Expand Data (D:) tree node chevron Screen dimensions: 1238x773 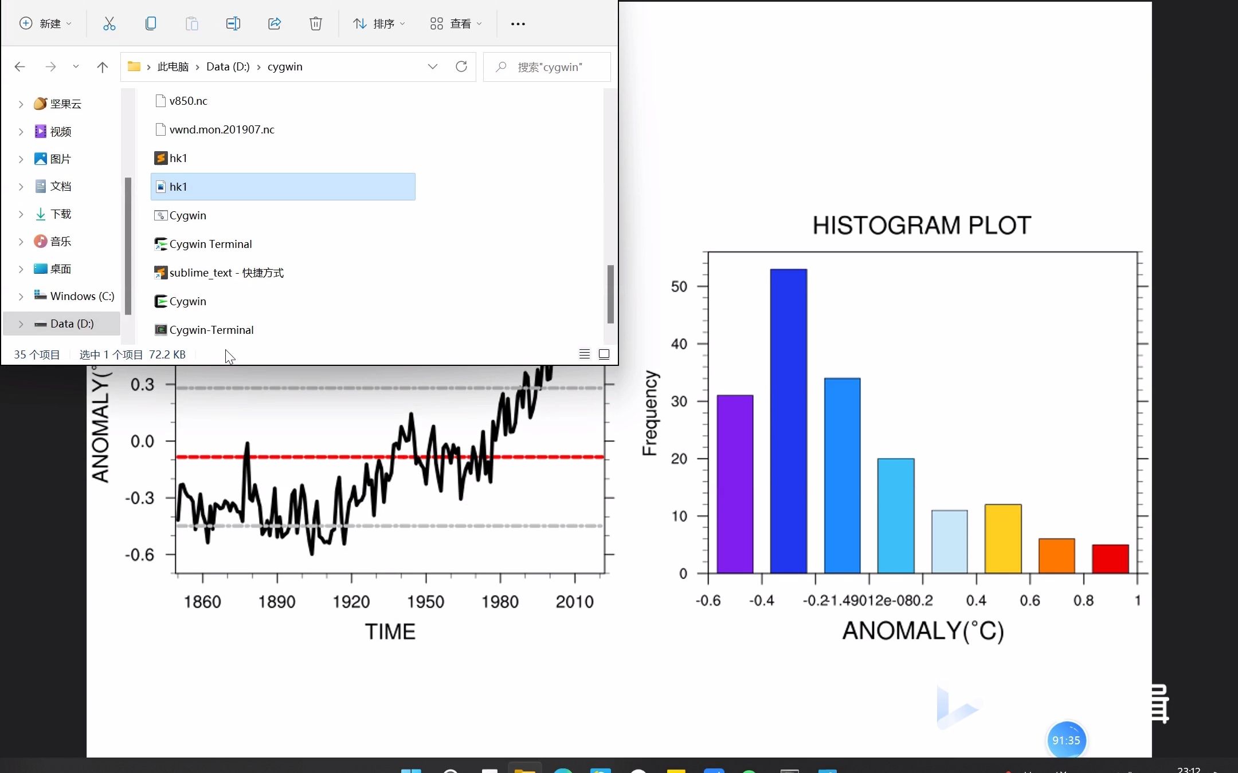[21, 324]
